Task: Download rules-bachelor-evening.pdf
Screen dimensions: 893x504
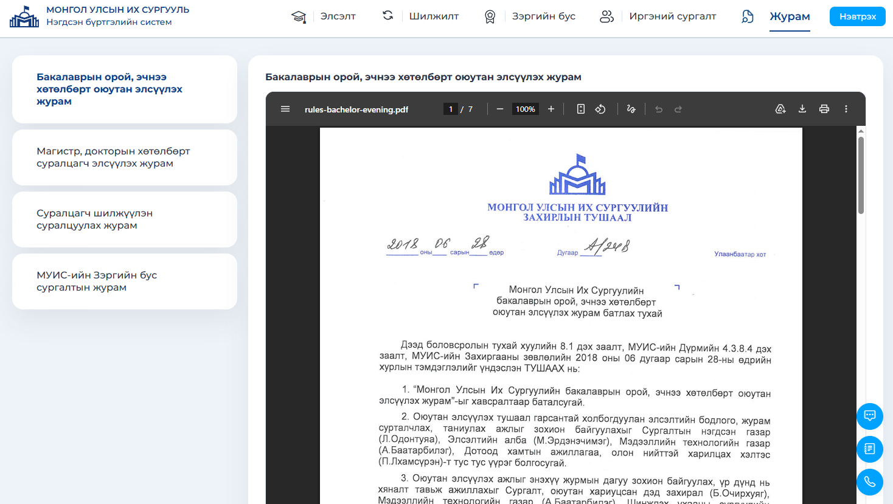Action: click(802, 109)
